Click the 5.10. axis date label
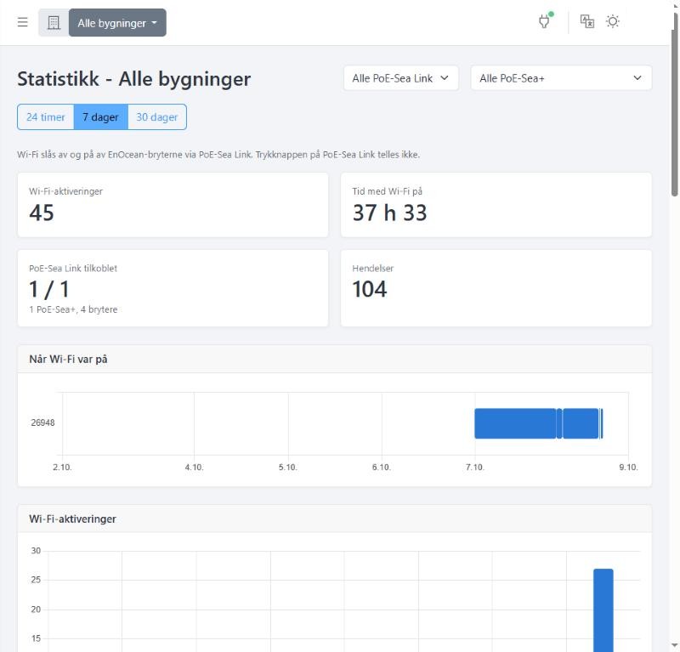This screenshot has width=680, height=652. click(288, 468)
